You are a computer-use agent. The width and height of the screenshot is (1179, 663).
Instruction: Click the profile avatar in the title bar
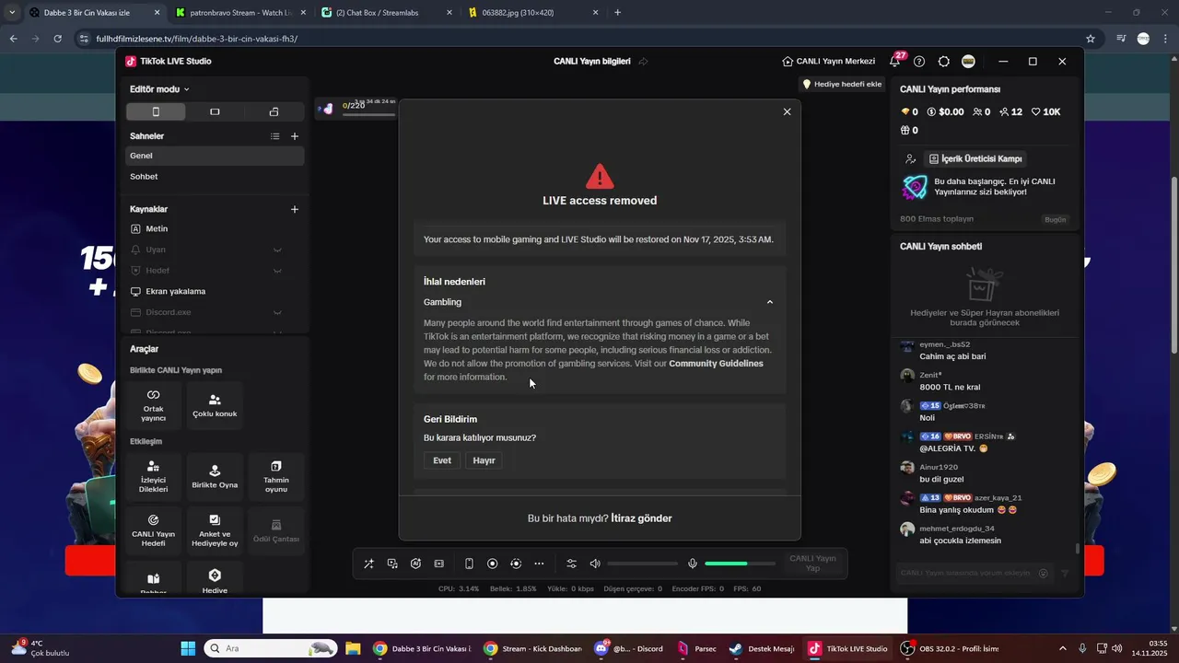point(968,62)
